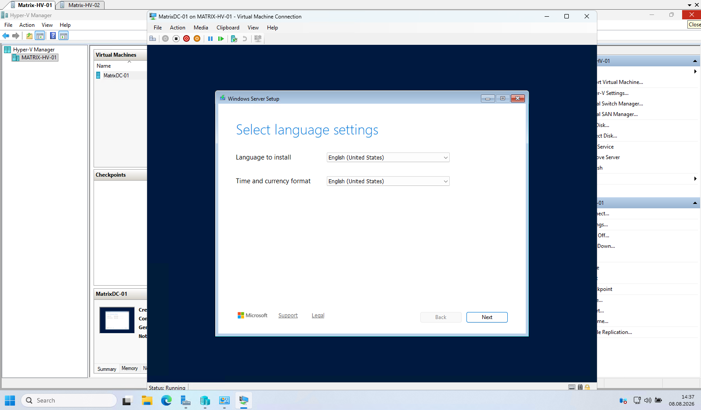Open Hyper-V Manager's File menu

click(8, 25)
